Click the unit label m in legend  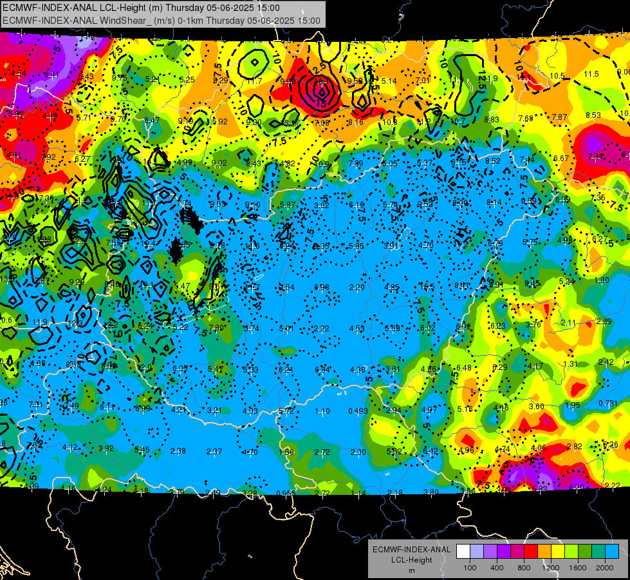click(x=411, y=571)
